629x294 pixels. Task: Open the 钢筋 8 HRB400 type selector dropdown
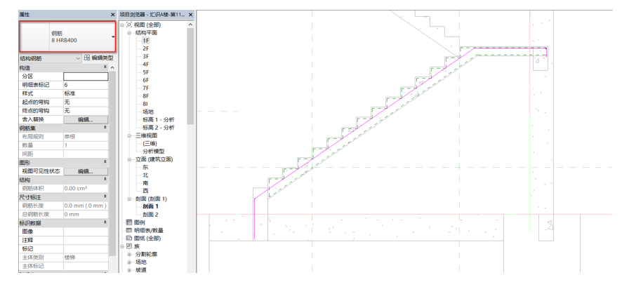(112, 37)
